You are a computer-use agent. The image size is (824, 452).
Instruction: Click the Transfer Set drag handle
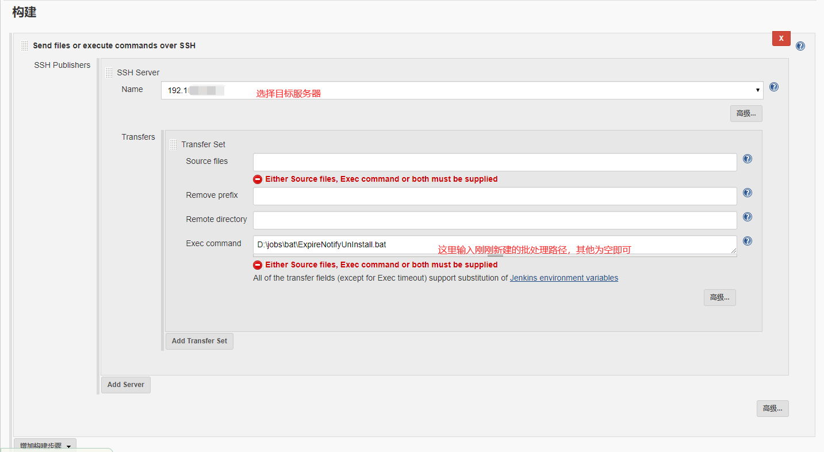pyautogui.click(x=173, y=144)
